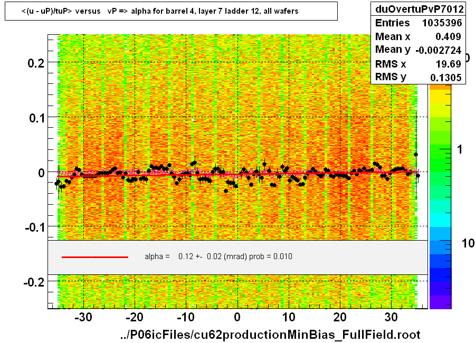Click the cyan band of color palette

click(x=440, y=220)
